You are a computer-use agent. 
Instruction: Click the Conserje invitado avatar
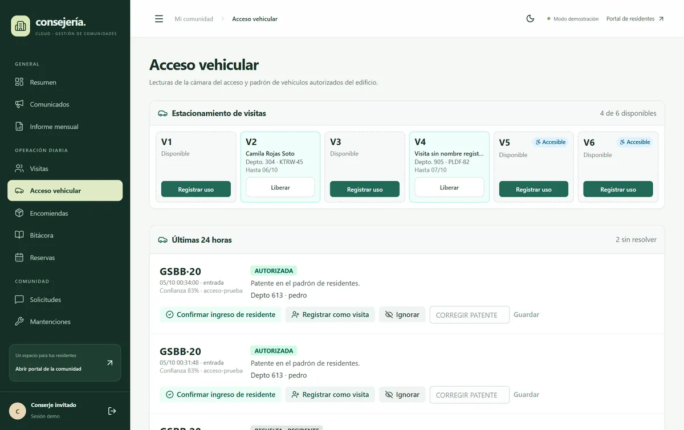[x=18, y=411]
